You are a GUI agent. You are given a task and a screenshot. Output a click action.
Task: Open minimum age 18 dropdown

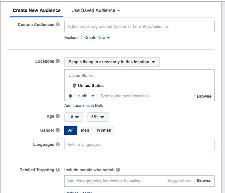pyautogui.click(x=74, y=117)
